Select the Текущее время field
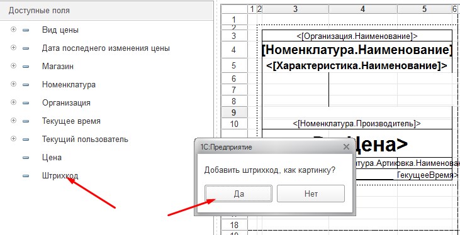Image resolution: width=460 pixels, height=235 pixels. pyautogui.click(x=71, y=121)
